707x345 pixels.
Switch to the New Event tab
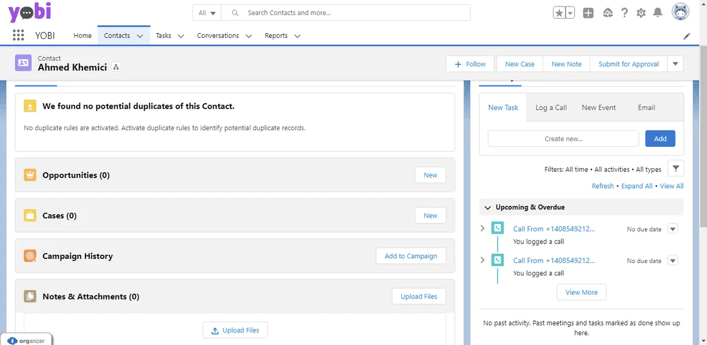599,107
